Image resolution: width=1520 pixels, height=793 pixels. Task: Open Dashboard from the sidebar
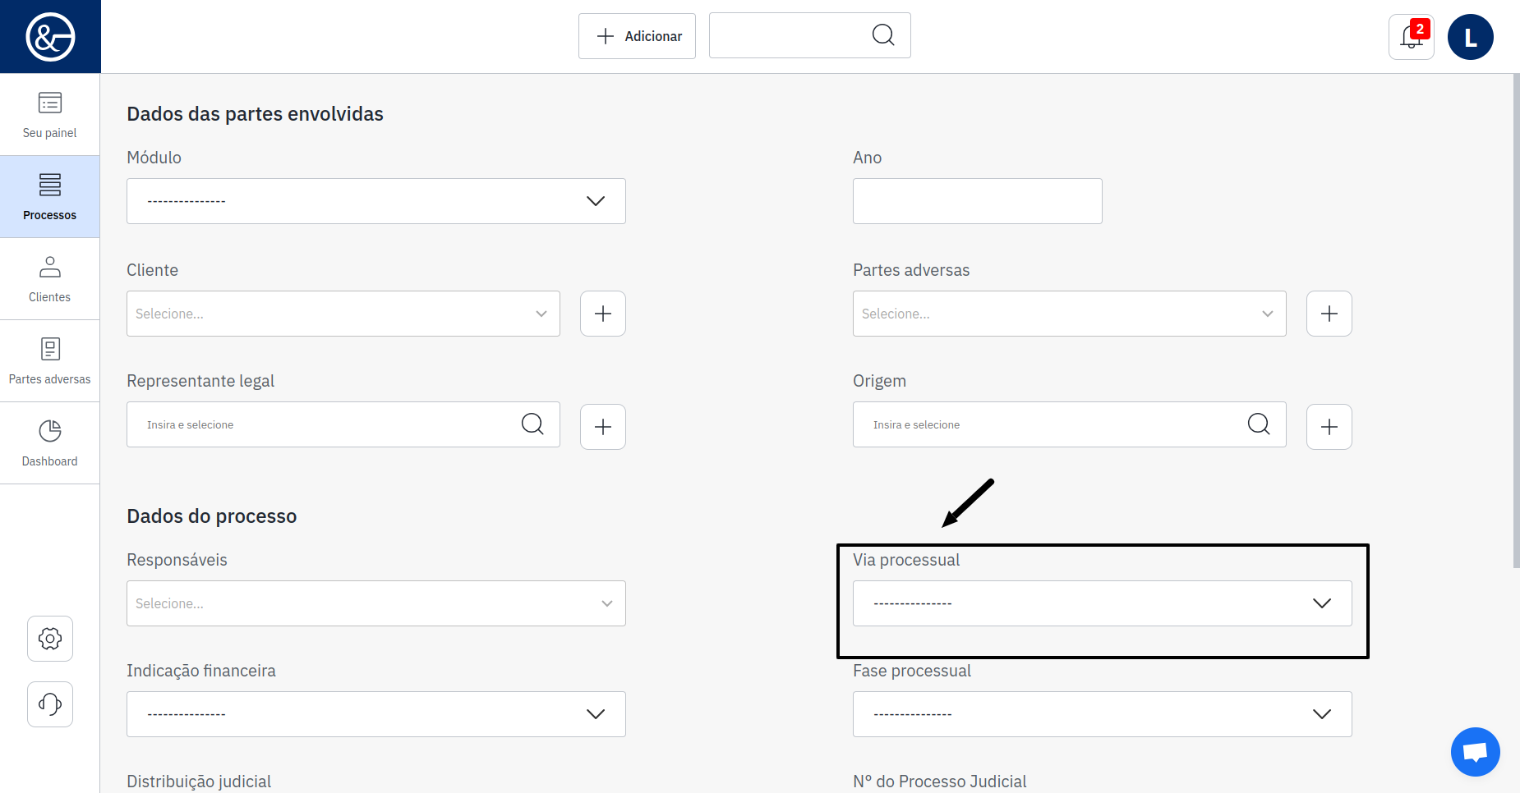point(50,443)
